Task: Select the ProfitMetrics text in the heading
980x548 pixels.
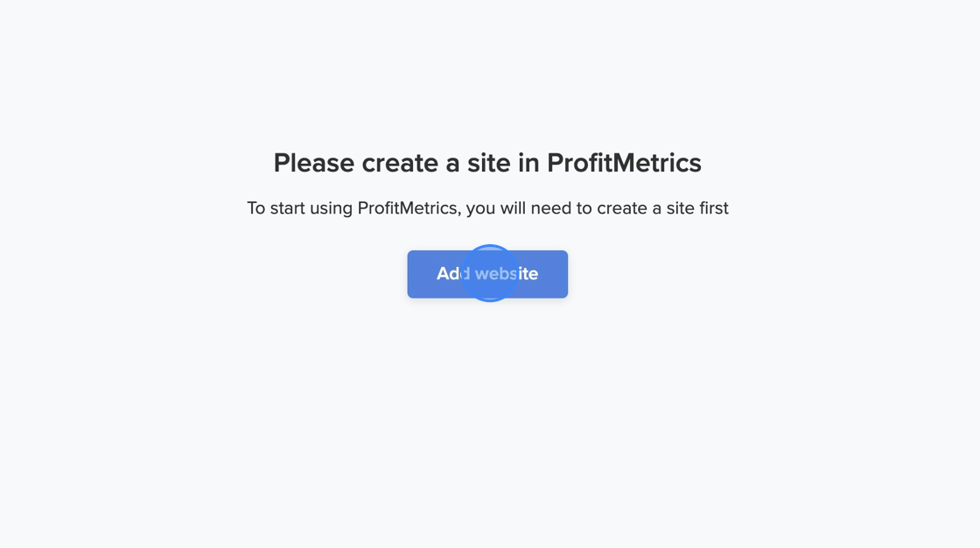Action: [x=623, y=163]
